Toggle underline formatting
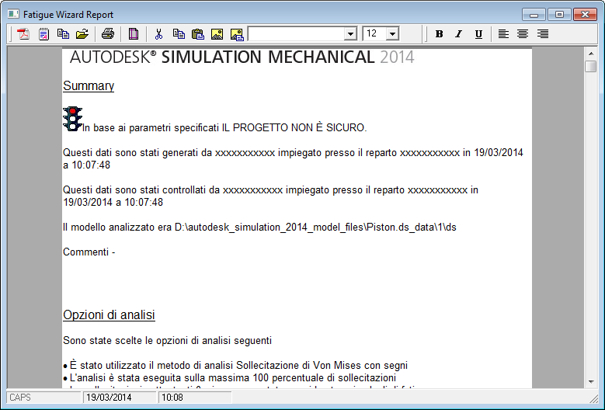Image resolution: width=605 pixels, height=410 pixels. [478, 34]
